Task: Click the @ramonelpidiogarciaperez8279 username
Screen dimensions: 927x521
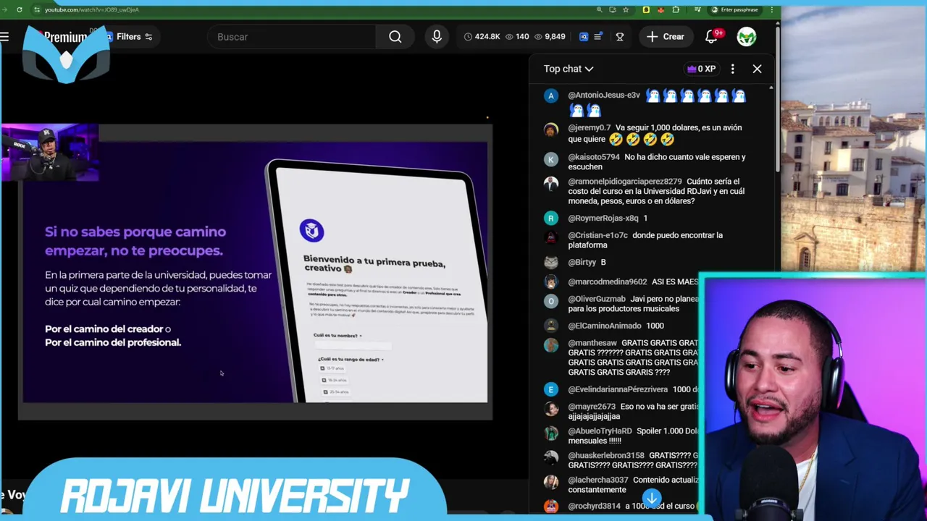Action: (x=625, y=182)
